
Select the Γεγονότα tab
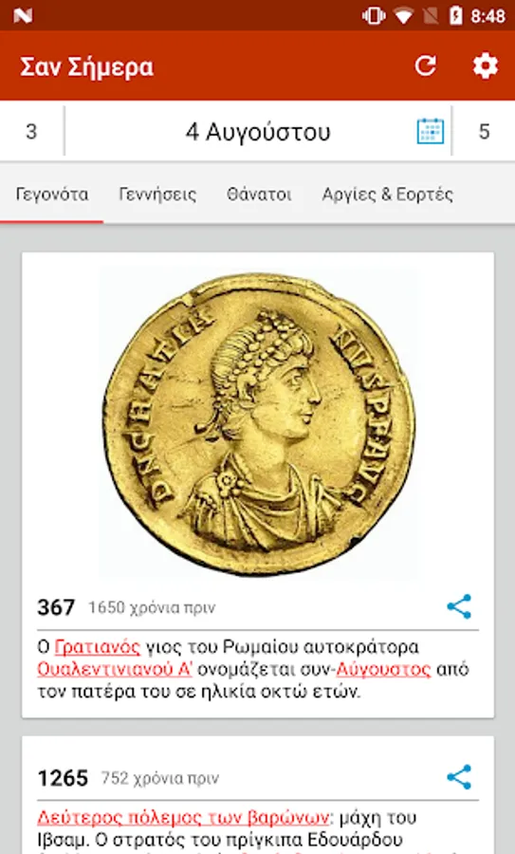click(x=52, y=195)
